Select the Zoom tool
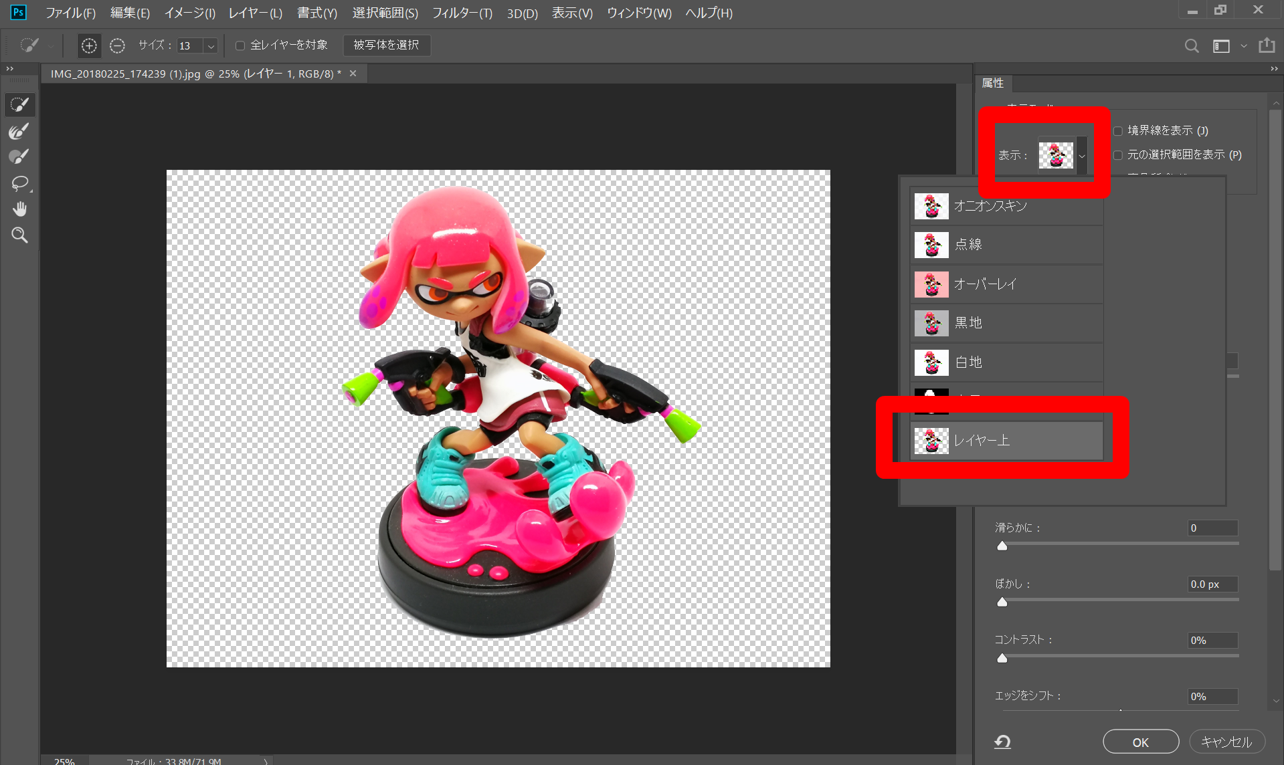1284x765 pixels. (x=19, y=235)
